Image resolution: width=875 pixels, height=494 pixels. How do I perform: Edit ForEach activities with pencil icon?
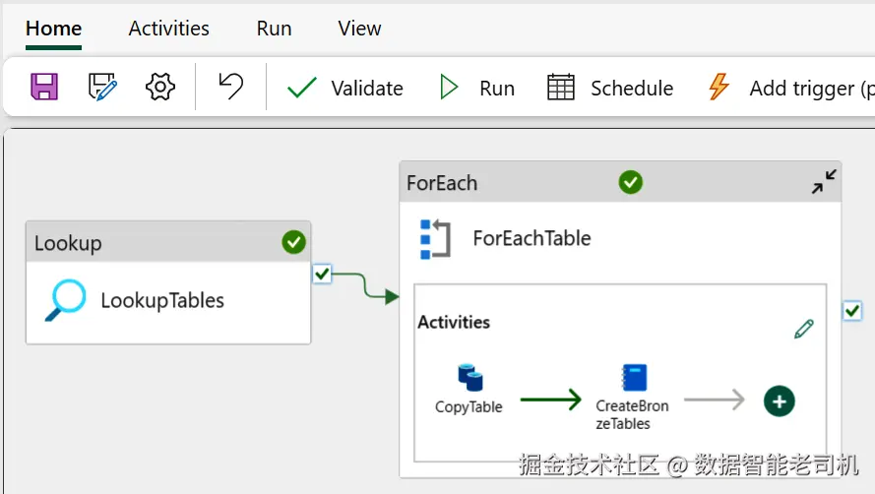tap(804, 329)
